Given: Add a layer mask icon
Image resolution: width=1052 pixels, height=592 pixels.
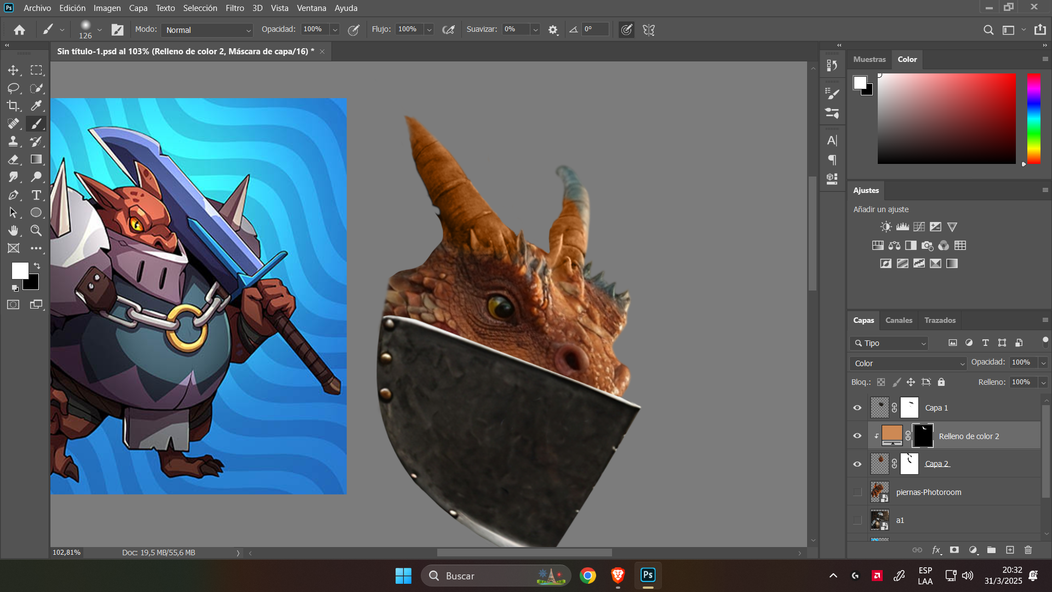Looking at the screenshot, I should (x=954, y=550).
